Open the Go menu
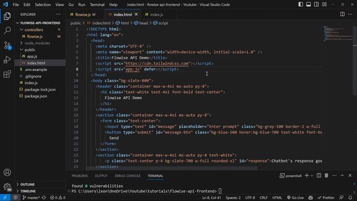The image size is (357, 201). click(x=71, y=4)
